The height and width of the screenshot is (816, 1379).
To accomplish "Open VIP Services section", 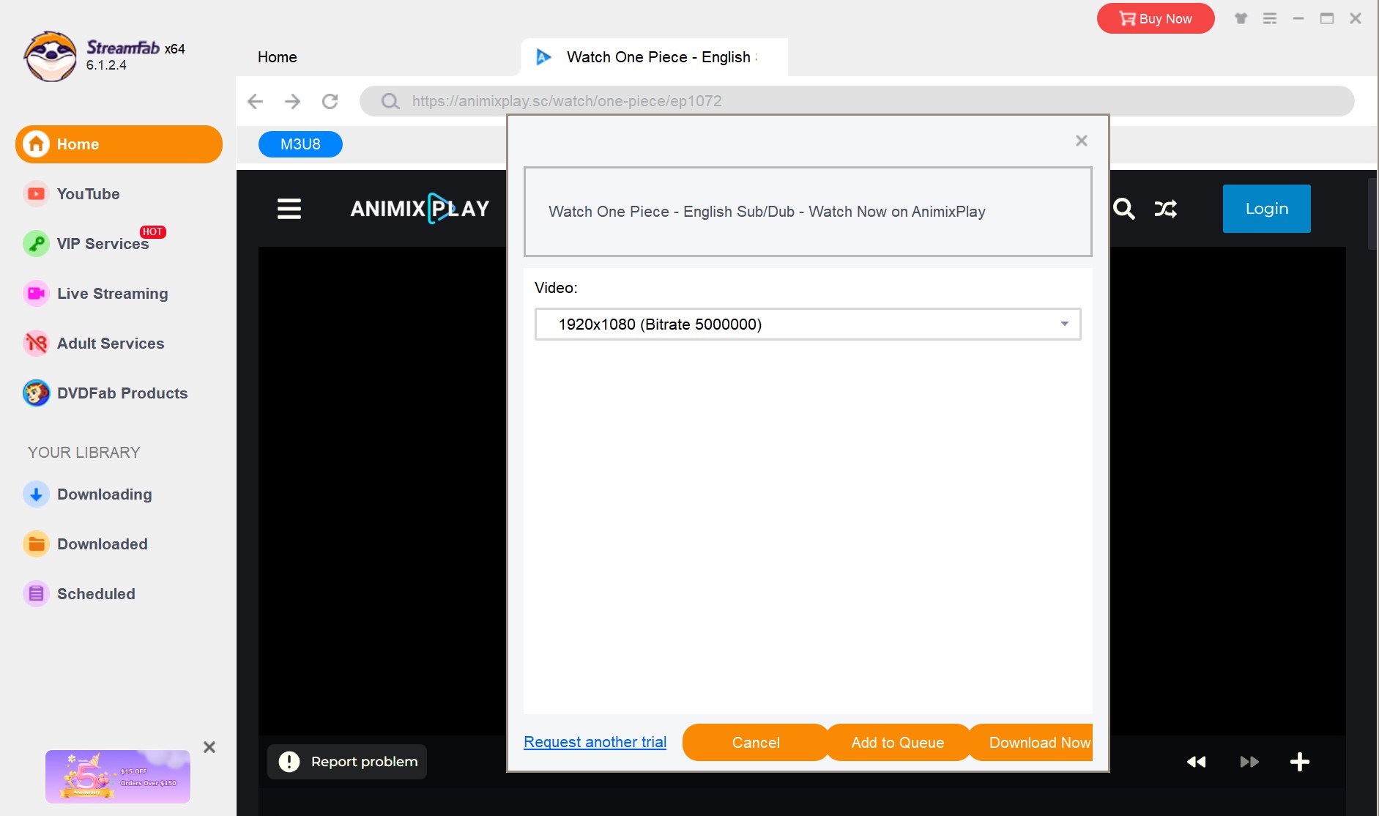I will [103, 244].
